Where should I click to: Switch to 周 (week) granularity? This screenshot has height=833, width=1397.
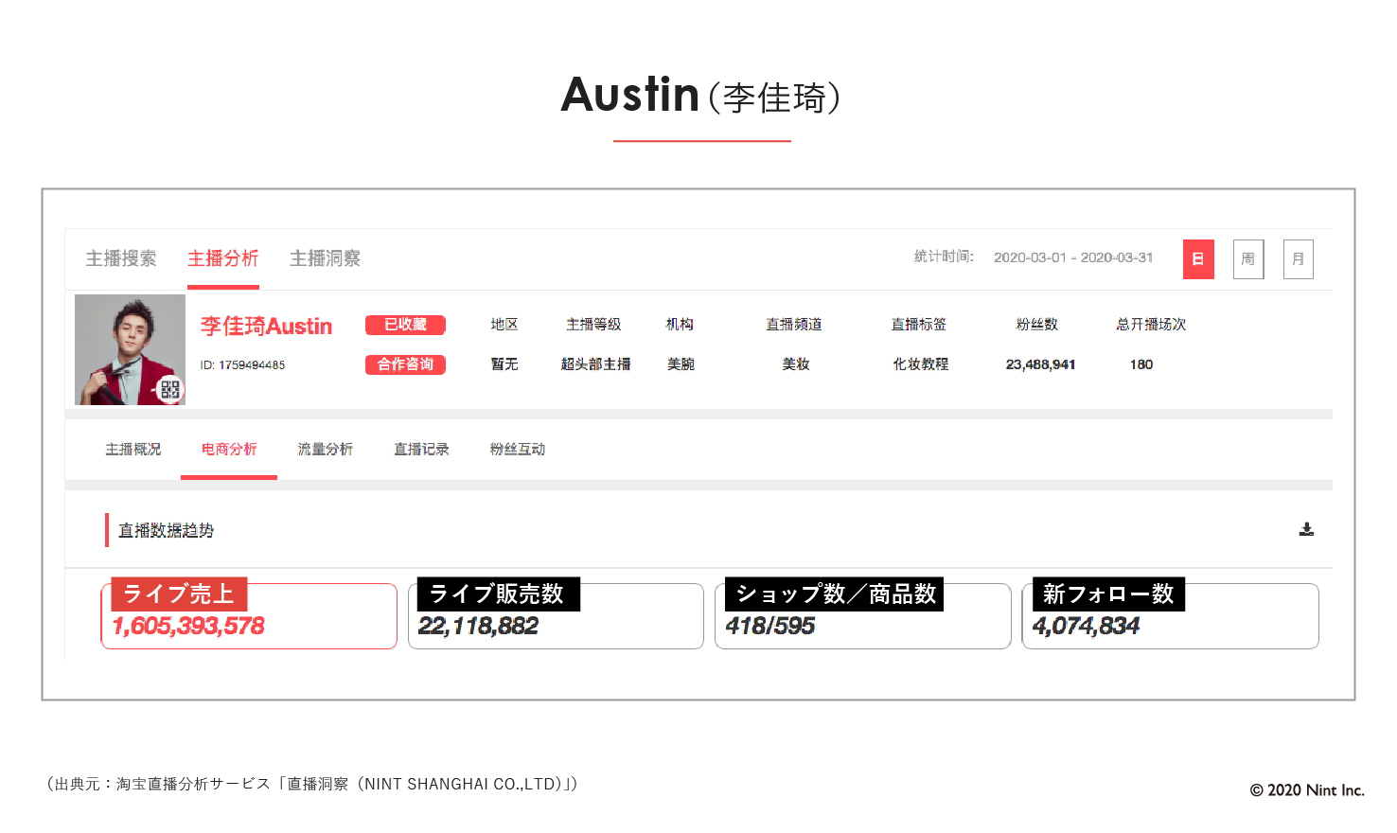click(1247, 259)
